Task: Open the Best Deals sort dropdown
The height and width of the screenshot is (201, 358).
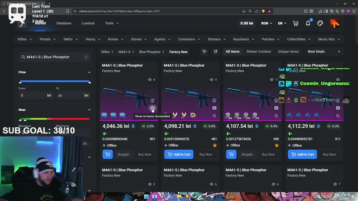Action: 324,51
